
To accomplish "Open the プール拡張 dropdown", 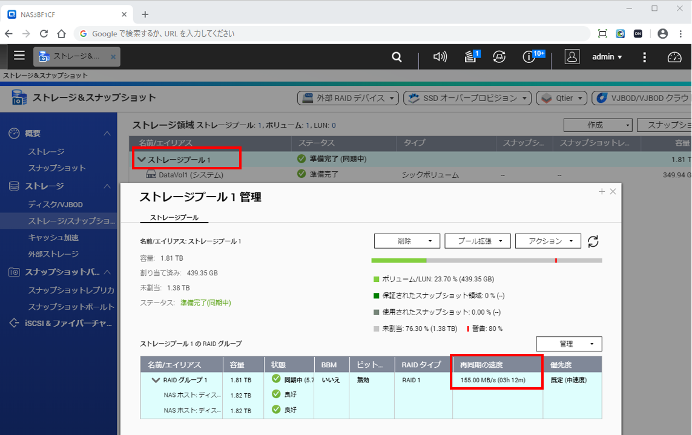I will coord(477,241).
